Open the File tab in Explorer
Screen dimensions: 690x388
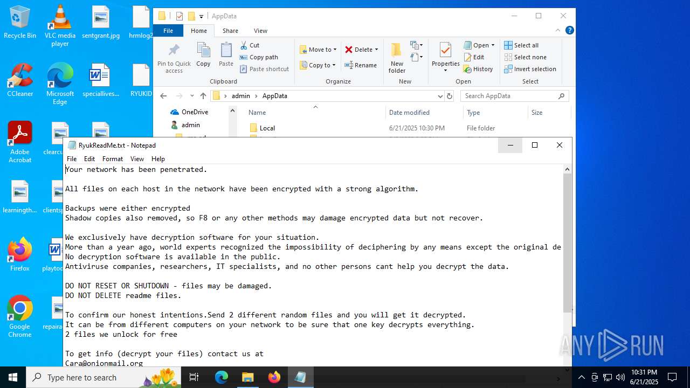tap(168, 31)
